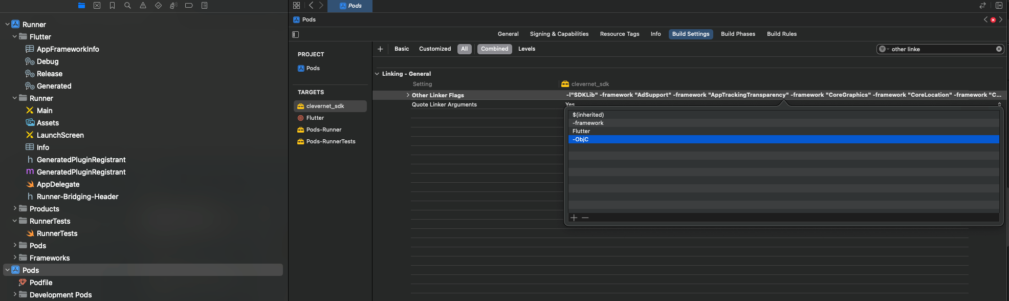This screenshot has height=301, width=1009.
Task: Expand the Development Pods folder
Action: 14,294
